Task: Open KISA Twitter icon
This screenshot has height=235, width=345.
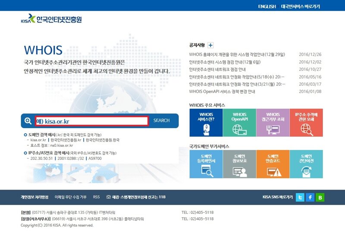Action: pyautogui.click(x=300, y=197)
